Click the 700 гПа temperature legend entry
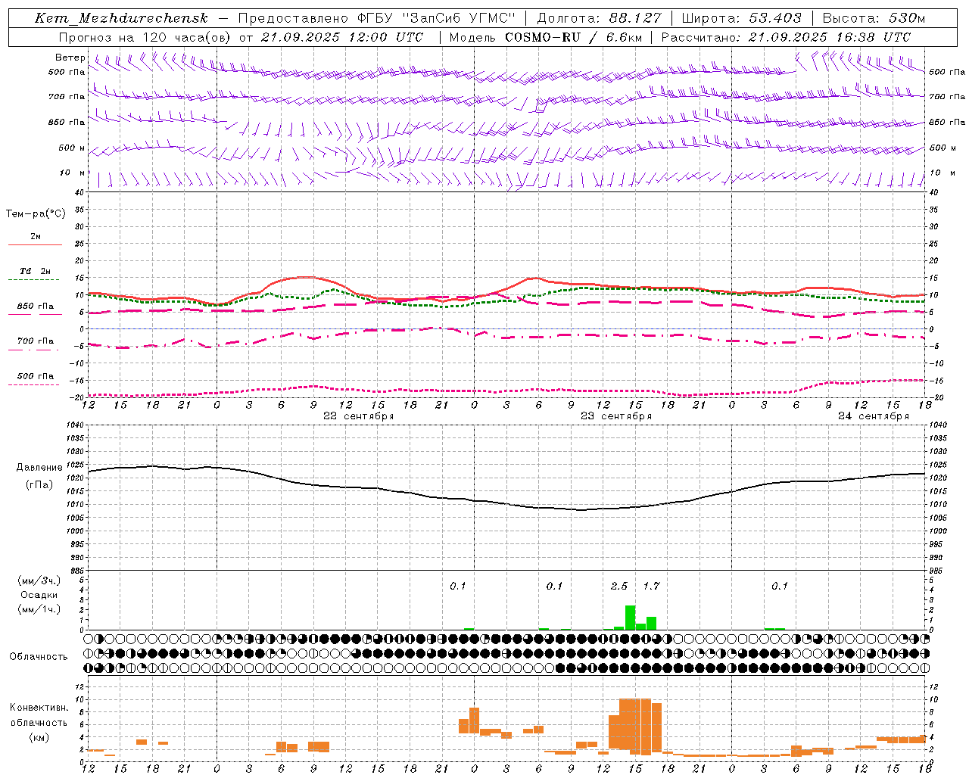Screen dimensions: 969x775 click(x=36, y=341)
